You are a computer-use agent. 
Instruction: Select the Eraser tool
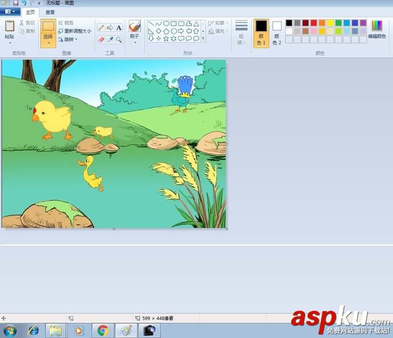click(101, 40)
